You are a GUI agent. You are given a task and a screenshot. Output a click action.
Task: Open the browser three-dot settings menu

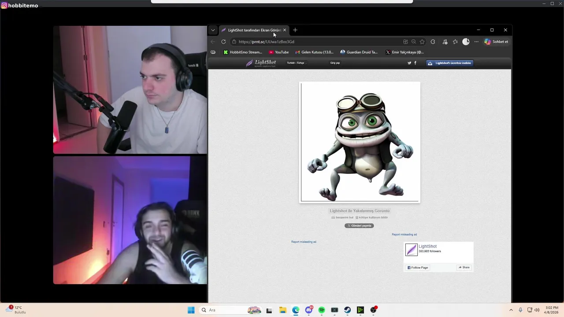tap(476, 42)
